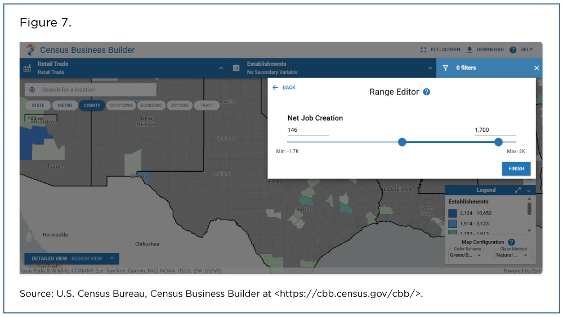The height and width of the screenshot is (317, 563).
Task: Click the right handle of Net Job Creation slider
Action: 498,142
